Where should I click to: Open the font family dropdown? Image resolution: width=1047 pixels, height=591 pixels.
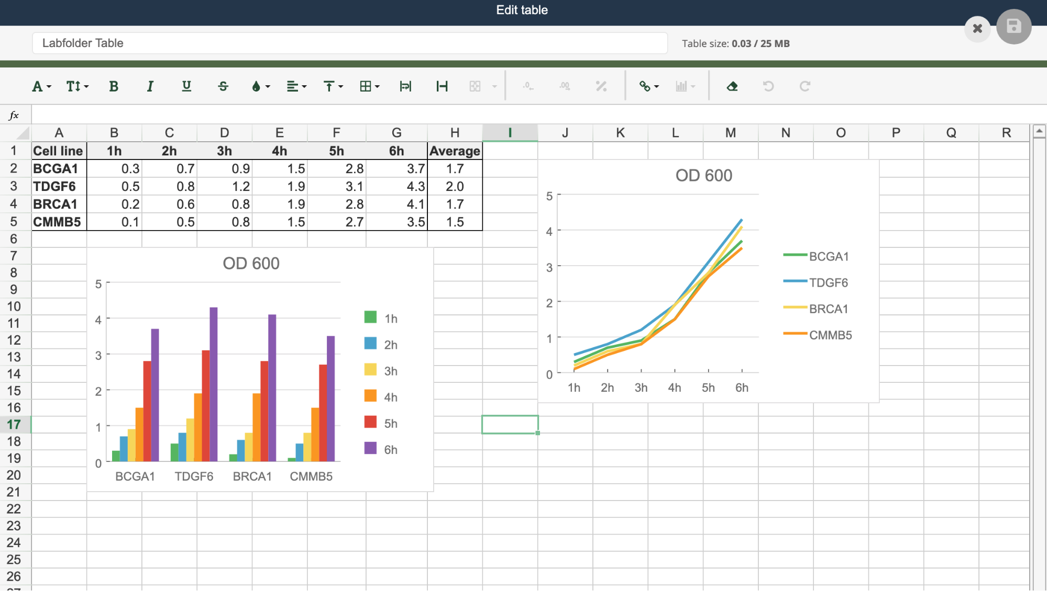pos(41,86)
